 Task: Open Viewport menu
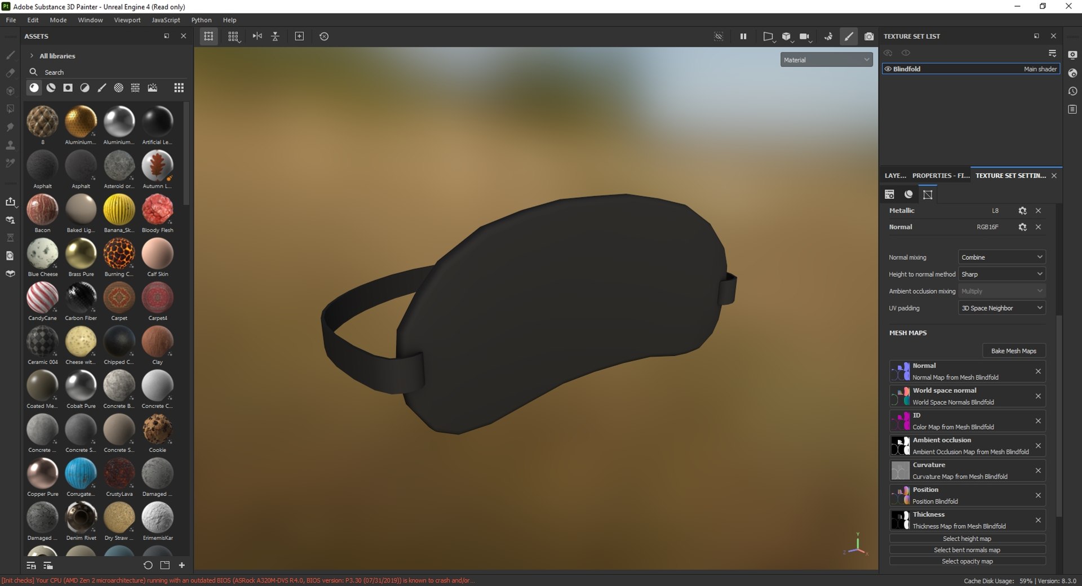tap(127, 20)
